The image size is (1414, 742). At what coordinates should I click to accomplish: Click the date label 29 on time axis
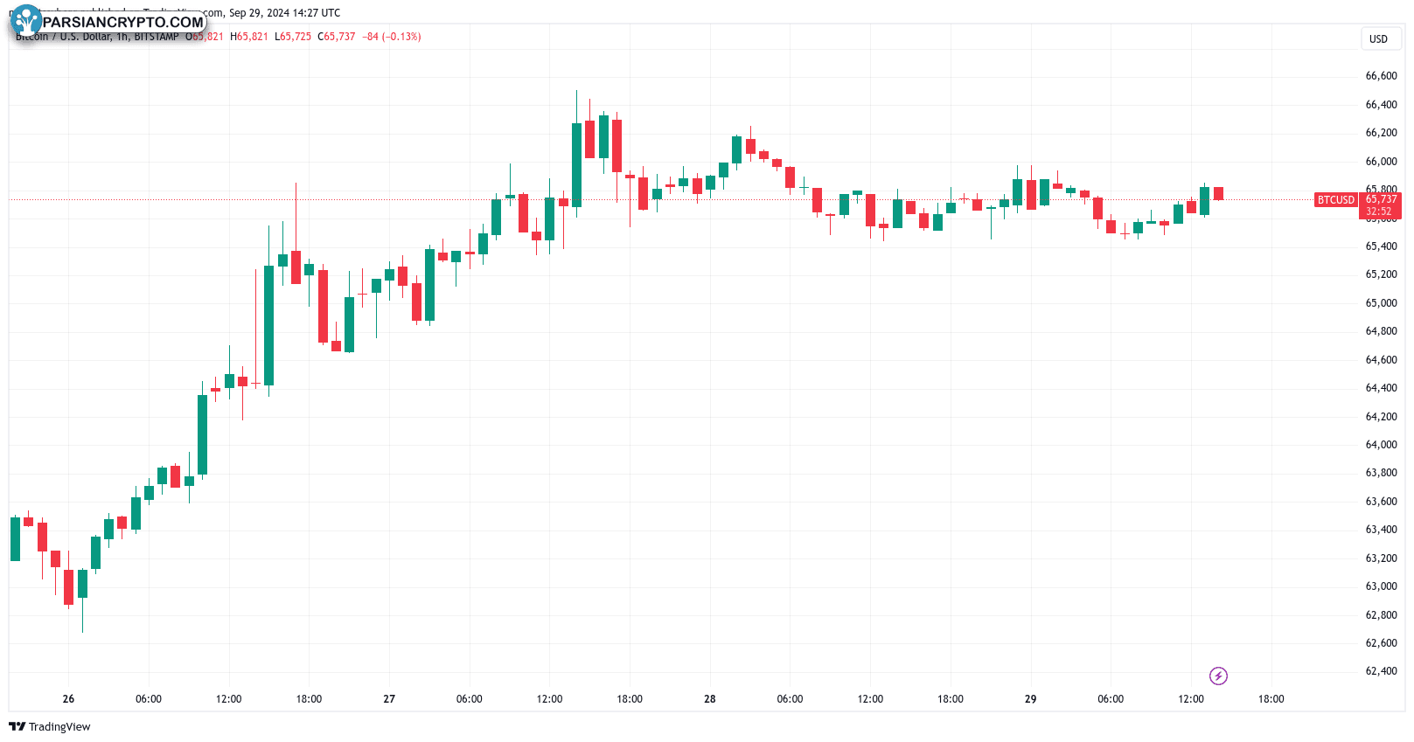point(1031,699)
